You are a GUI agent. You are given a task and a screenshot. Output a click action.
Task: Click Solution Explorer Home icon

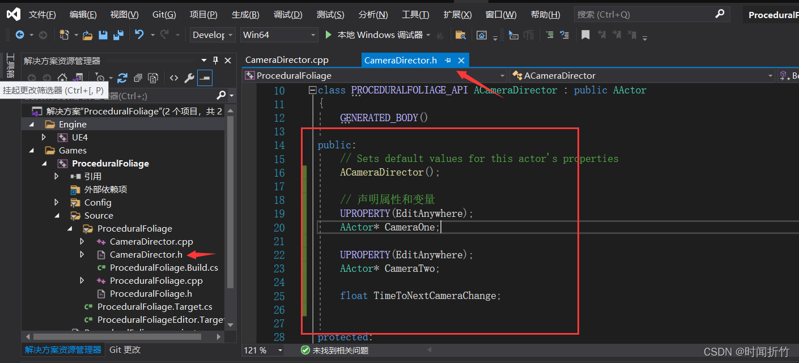tap(62, 78)
